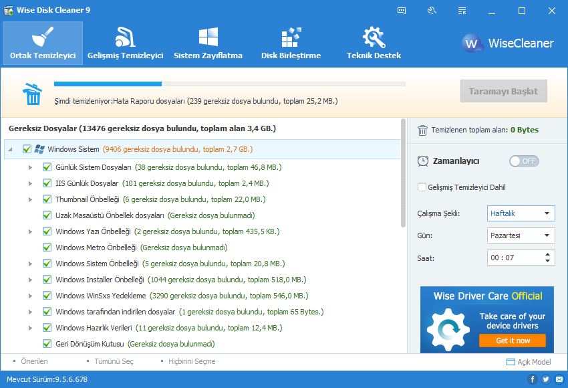
Task: Open the settings wrench icon in title bar
Action: tap(432, 11)
